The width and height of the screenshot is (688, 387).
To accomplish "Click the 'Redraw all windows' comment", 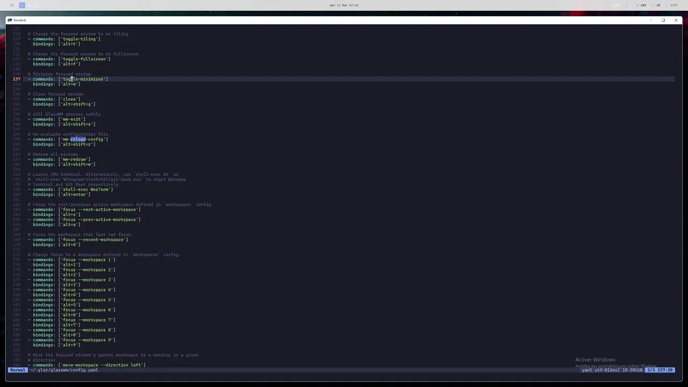I will tap(54, 154).
